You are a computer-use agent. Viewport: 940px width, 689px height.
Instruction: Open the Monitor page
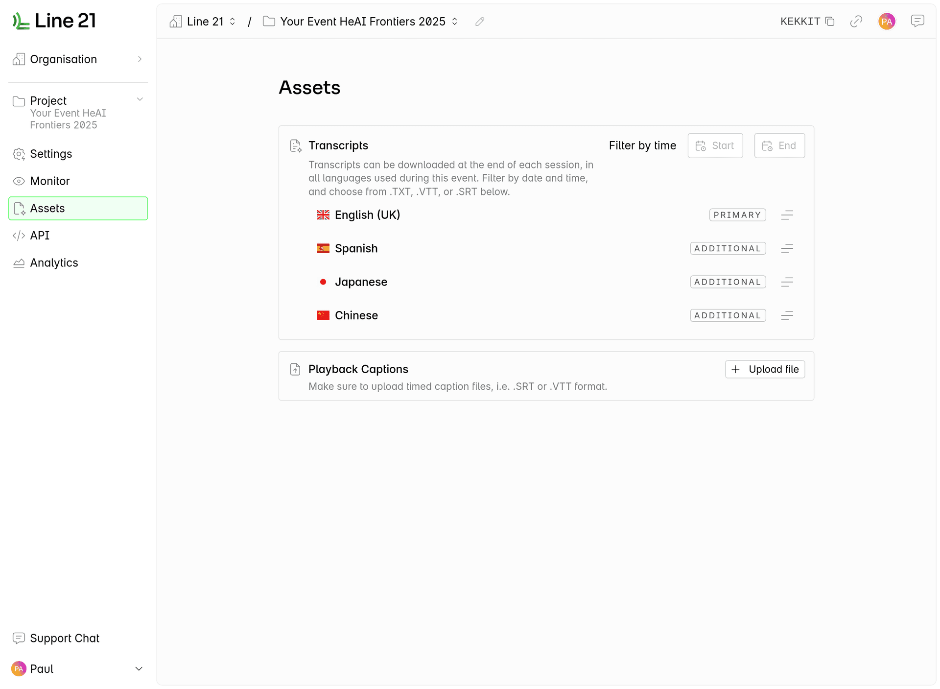coord(78,181)
